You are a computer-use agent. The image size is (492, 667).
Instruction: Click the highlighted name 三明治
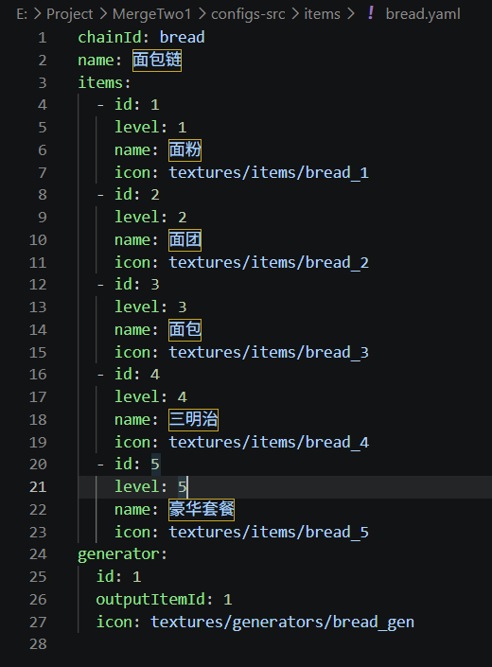coord(193,419)
